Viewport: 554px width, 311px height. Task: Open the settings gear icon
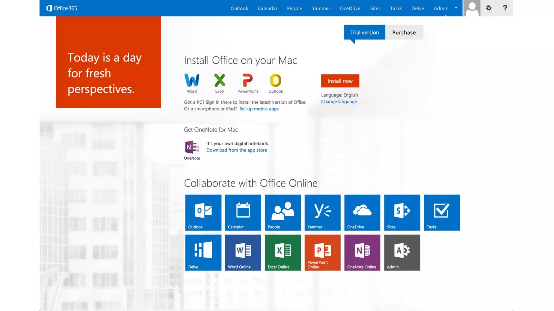[x=489, y=8]
